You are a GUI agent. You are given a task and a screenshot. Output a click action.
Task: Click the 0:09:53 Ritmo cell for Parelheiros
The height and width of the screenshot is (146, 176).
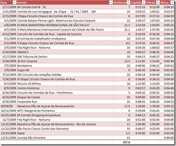167,93
